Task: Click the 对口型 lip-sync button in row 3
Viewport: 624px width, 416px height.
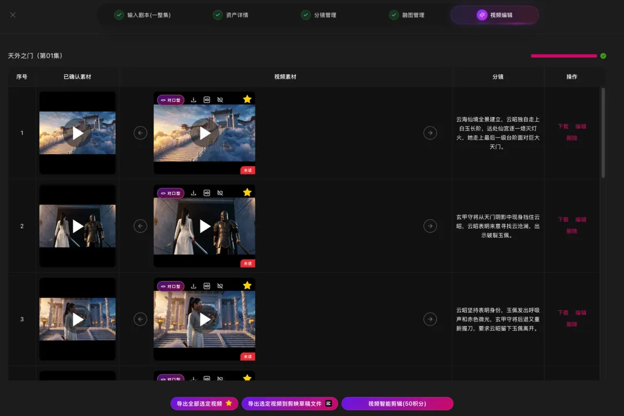Action: (x=170, y=286)
